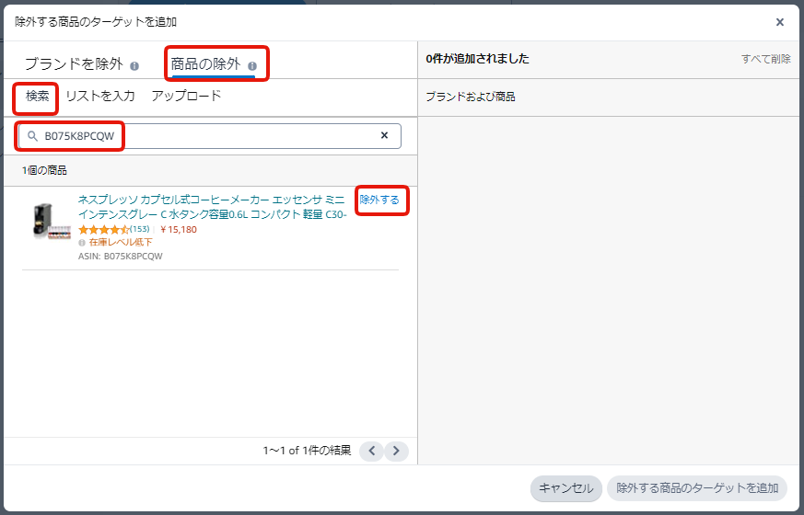
Task: Click info icon beside 在庫レベル低下
Action: [83, 243]
